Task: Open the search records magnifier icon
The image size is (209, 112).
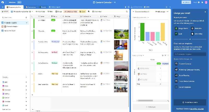Action: (x=127, y=11)
